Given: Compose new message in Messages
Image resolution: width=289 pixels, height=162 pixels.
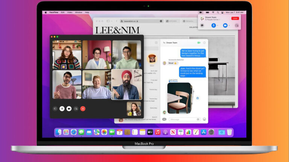Looking at the screenshot, I should click(x=156, y=43).
